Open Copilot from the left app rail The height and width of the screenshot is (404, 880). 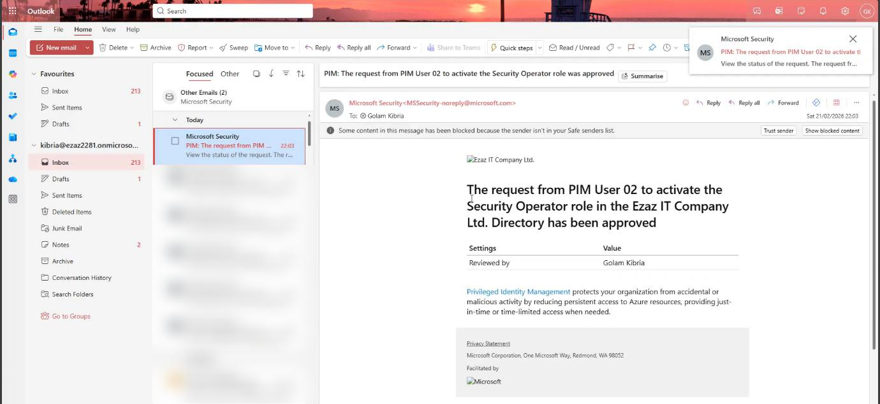click(13, 74)
